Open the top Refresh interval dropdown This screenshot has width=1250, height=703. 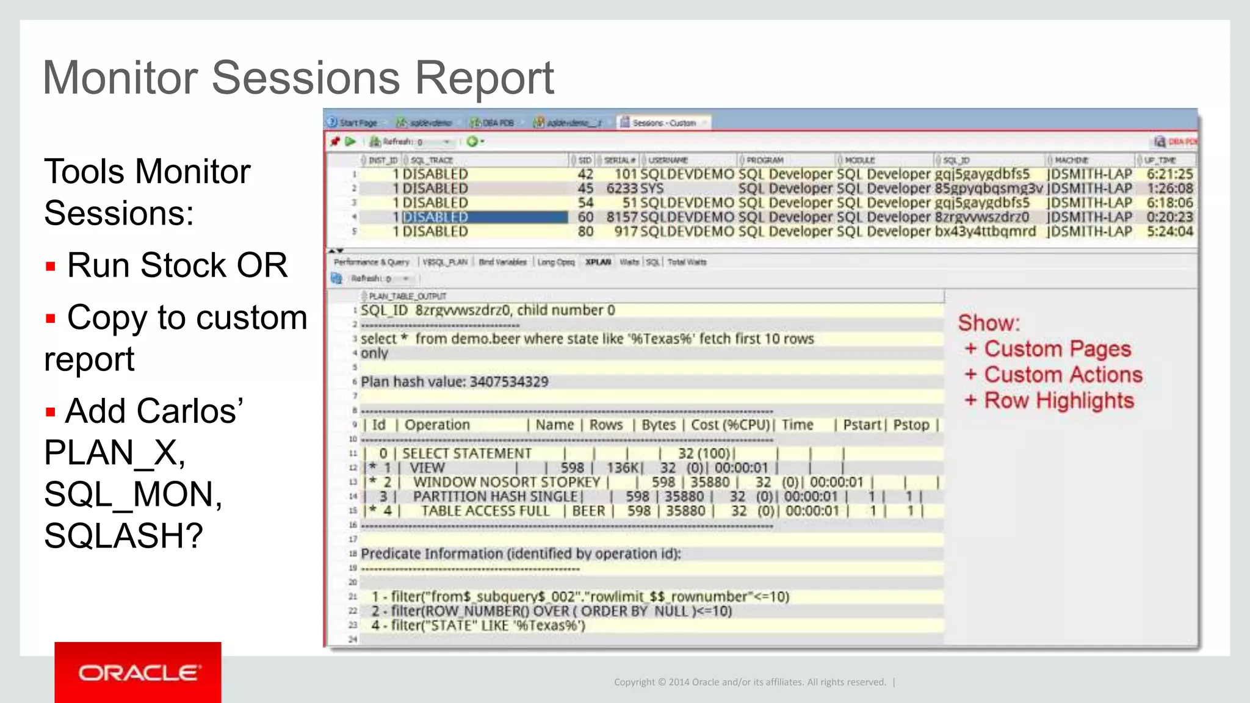click(447, 142)
